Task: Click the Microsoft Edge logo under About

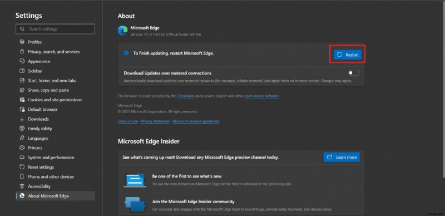Action: click(123, 31)
